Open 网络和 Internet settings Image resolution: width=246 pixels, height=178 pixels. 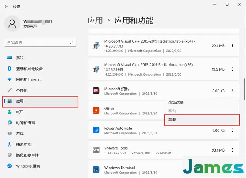[x=40, y=79]
